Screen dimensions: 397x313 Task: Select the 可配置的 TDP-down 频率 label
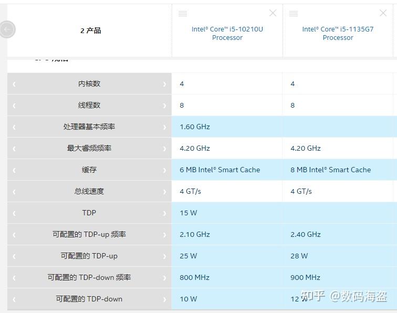89,277
